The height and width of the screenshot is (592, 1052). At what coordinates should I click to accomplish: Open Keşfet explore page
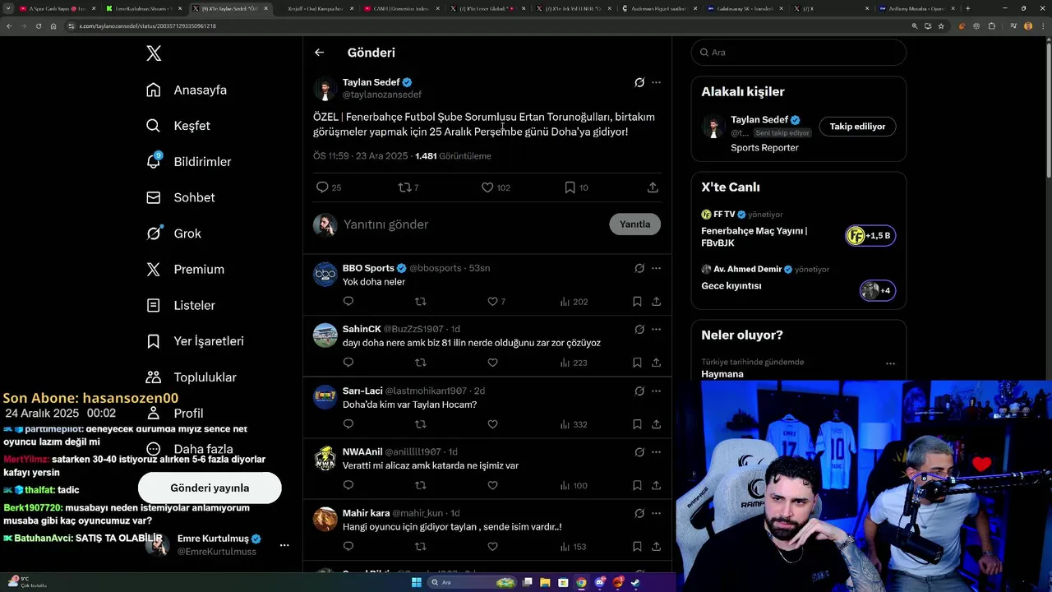click(178, 126)
